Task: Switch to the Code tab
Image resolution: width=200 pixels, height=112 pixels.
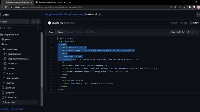Action: tap(51, 32)
